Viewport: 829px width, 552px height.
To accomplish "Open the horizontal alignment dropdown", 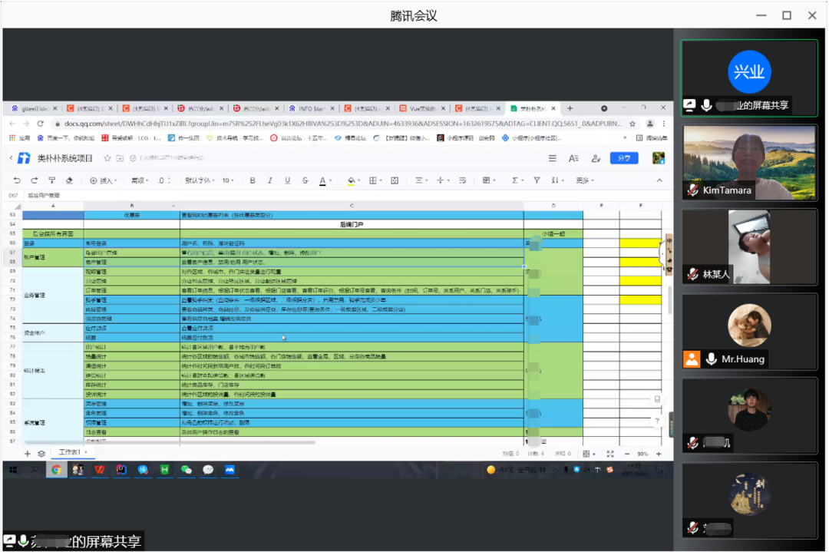I will pos(421,180).
